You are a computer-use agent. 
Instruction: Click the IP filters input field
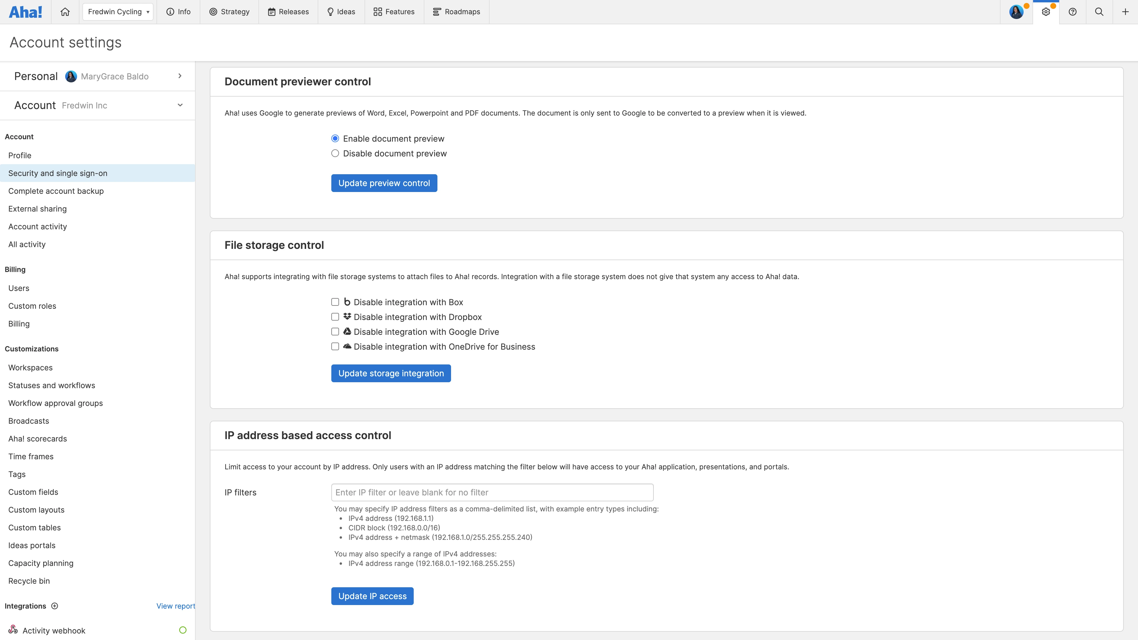491,492
